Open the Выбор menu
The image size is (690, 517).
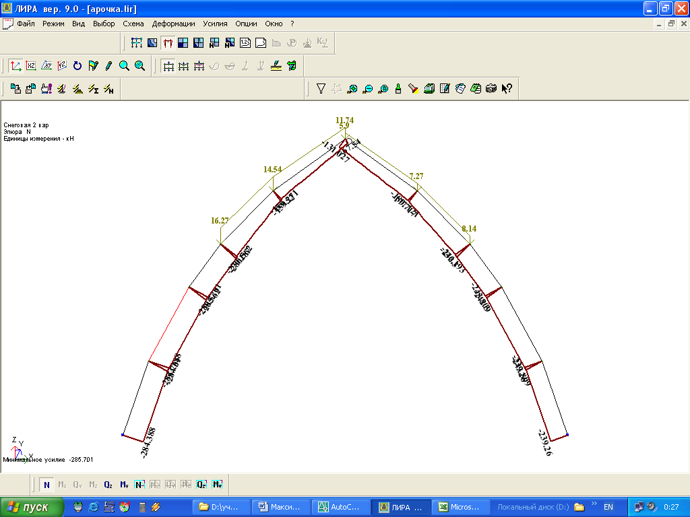pos(104,24)
